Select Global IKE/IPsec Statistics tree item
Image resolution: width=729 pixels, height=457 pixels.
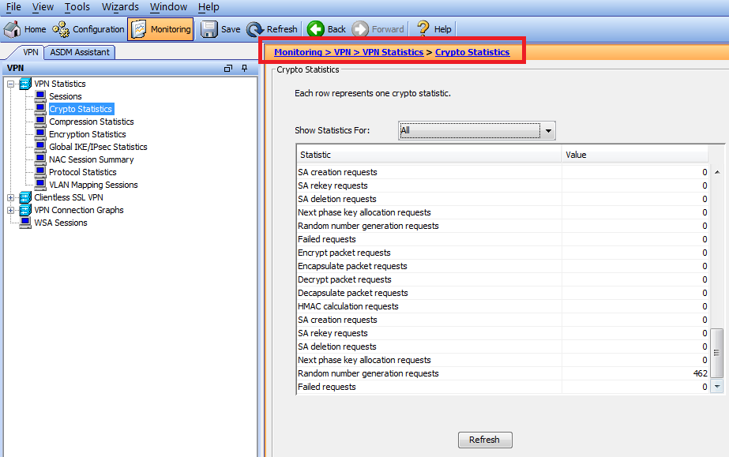(98, 147)
